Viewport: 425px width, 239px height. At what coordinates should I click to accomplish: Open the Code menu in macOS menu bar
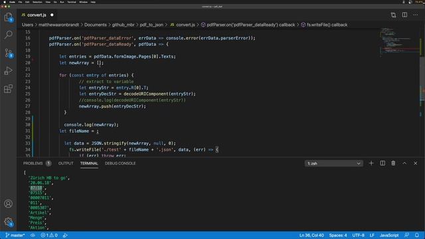pyautogui.click(x=12, y=2)
